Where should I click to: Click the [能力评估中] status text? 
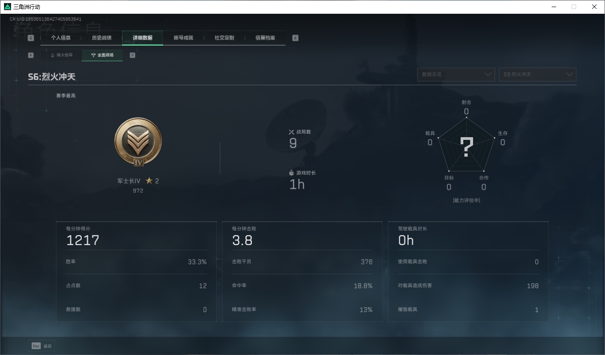466,200
